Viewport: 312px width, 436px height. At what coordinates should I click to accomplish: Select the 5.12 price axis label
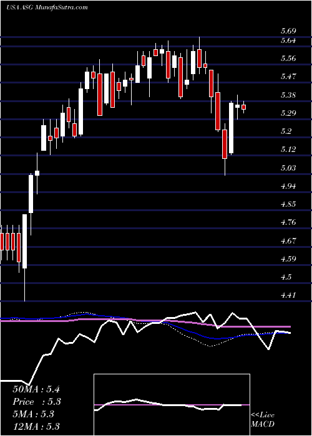tap(288, 149)
